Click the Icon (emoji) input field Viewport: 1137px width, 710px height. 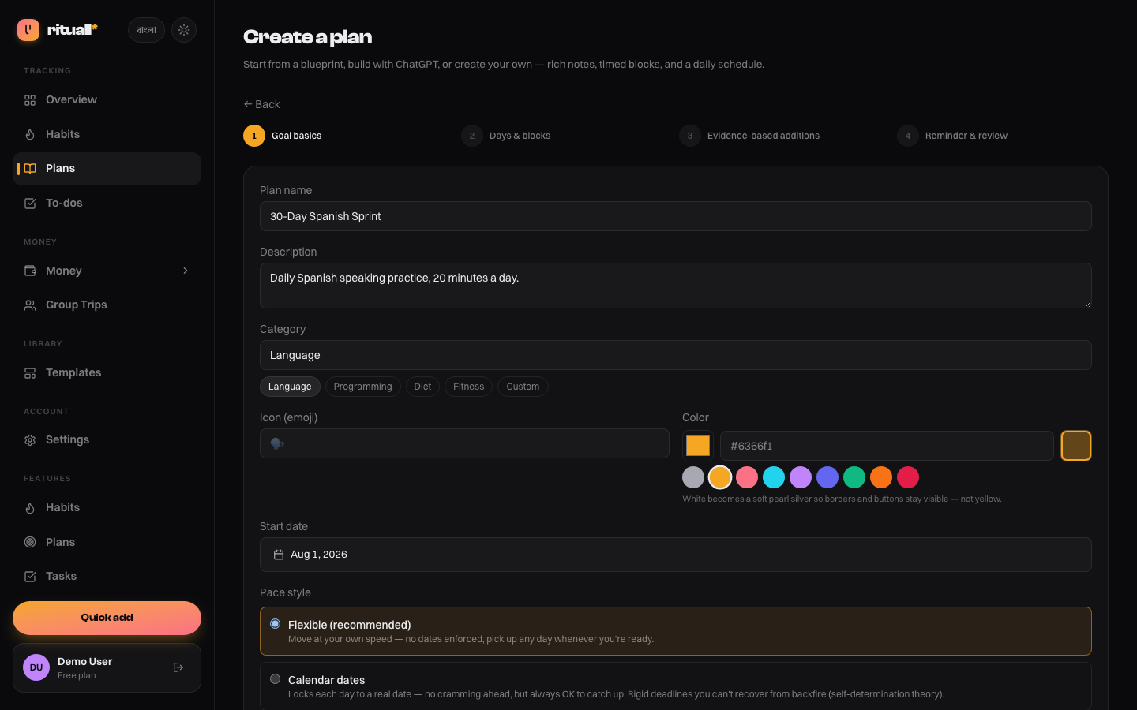[x=464, y=443]
